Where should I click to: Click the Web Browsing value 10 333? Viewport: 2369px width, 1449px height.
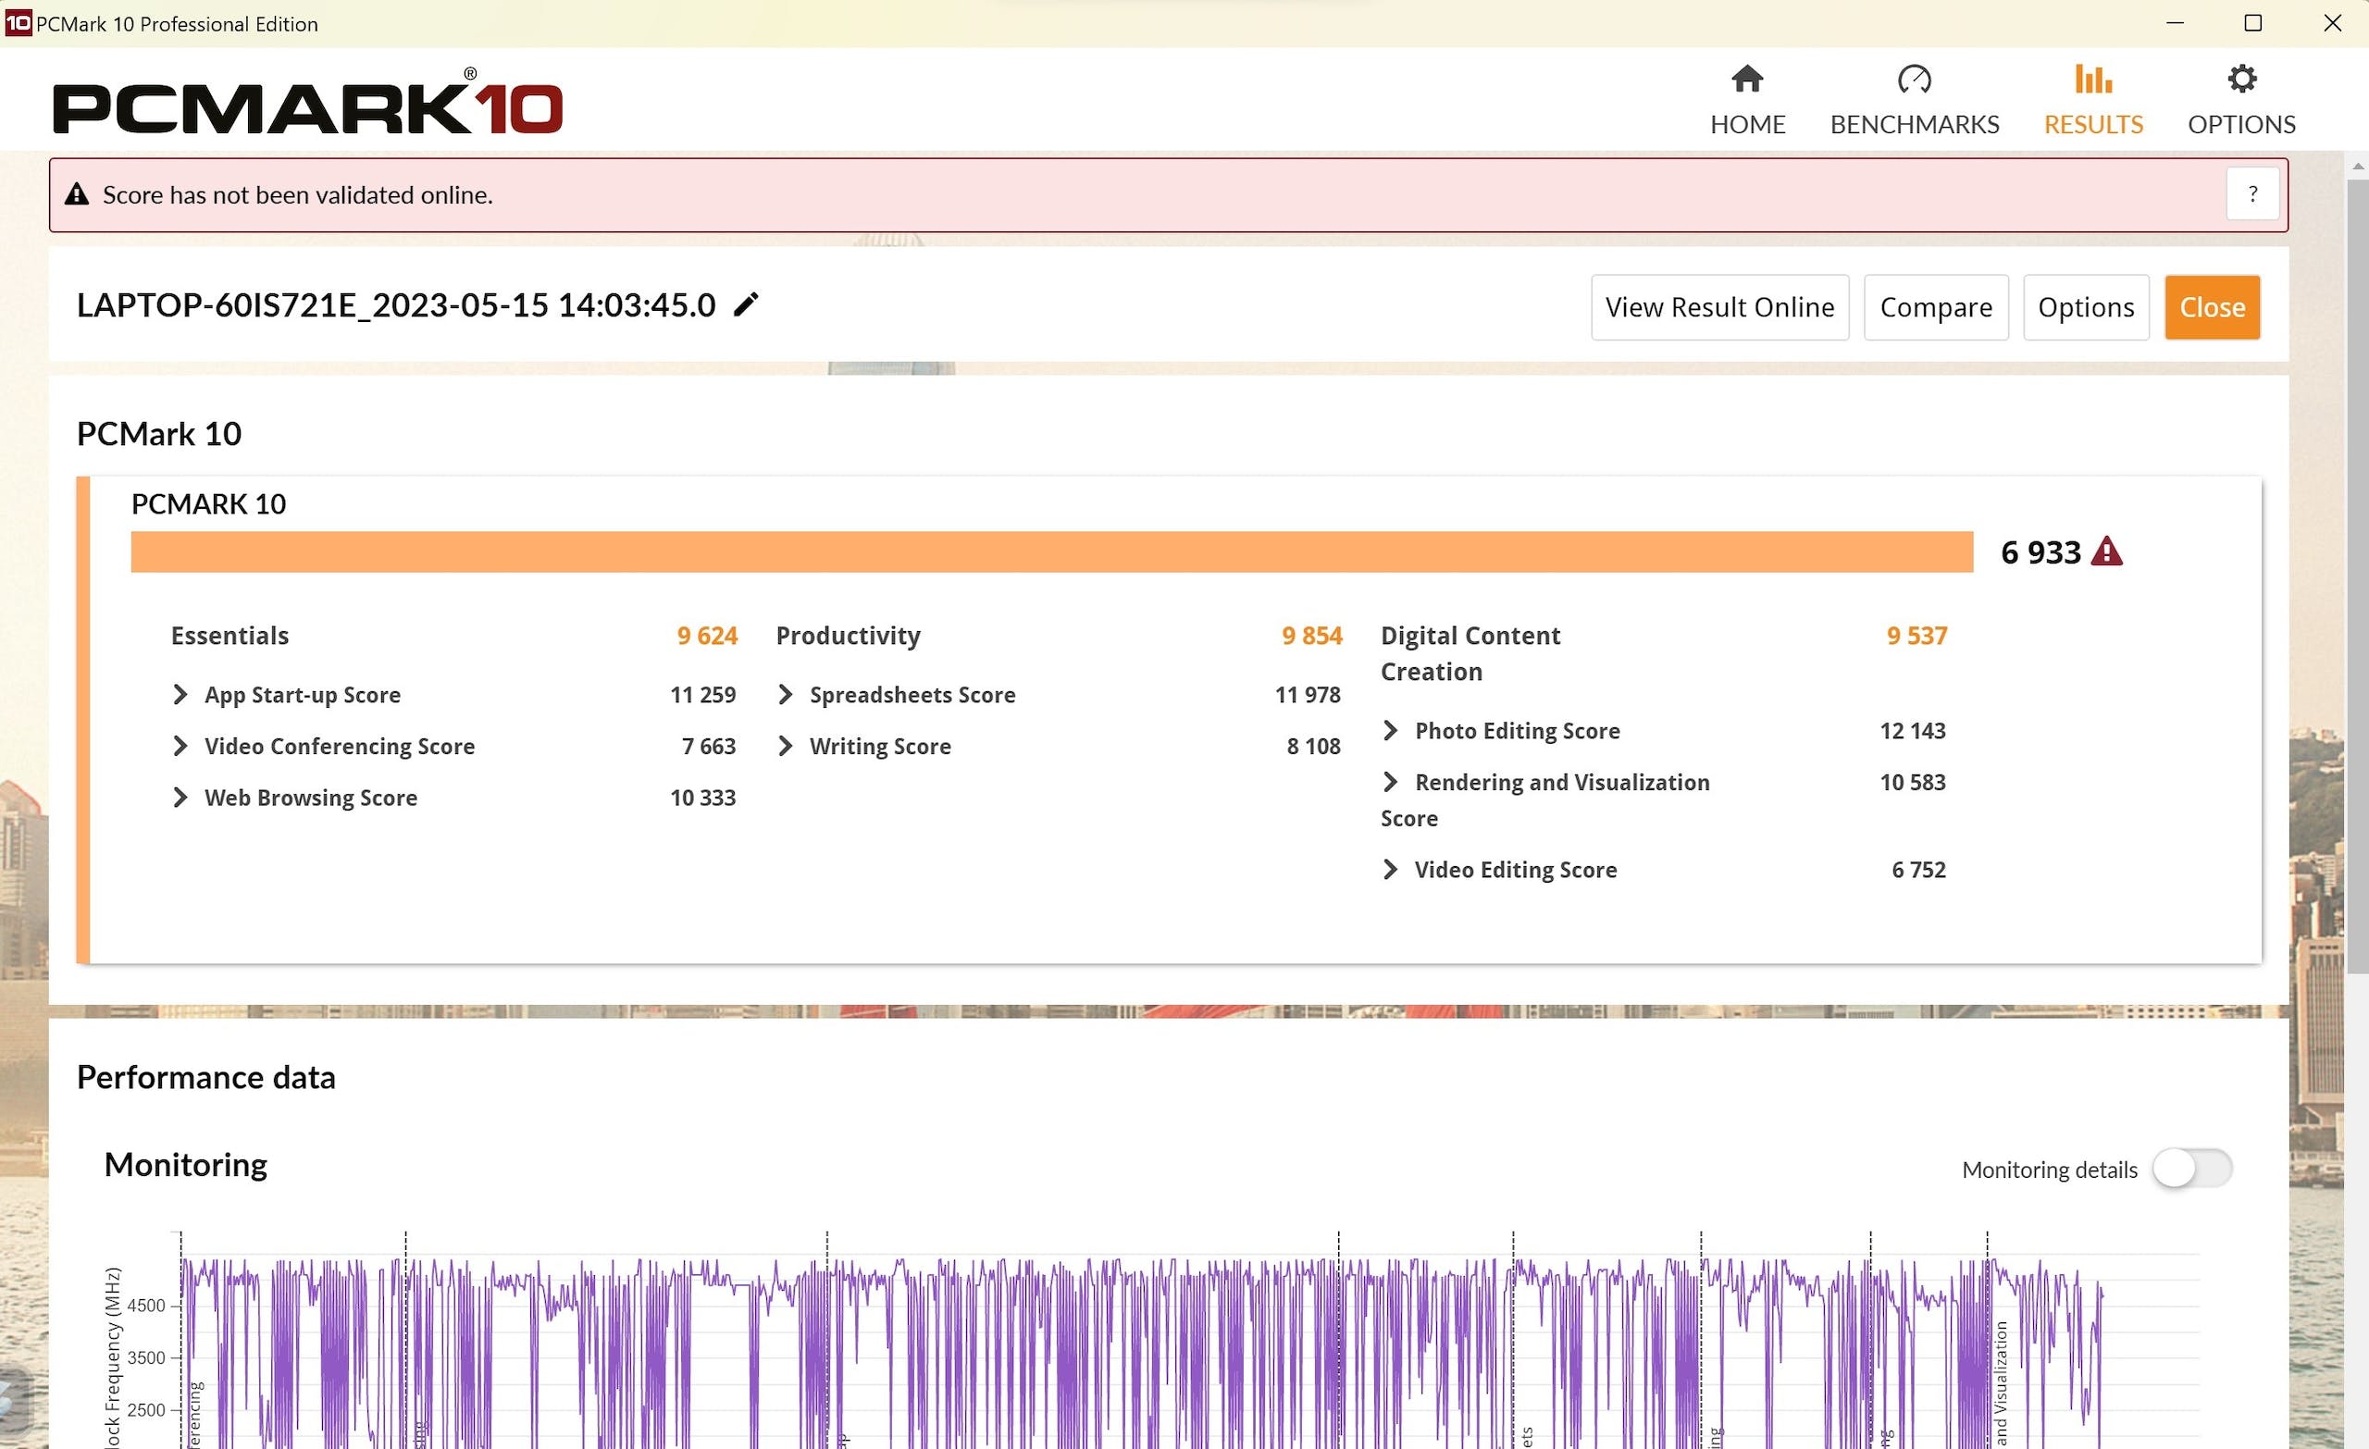(x=702, y=797)
